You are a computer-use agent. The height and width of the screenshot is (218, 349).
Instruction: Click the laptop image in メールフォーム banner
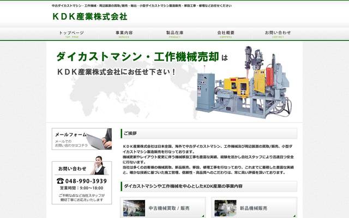pos(99,140)
